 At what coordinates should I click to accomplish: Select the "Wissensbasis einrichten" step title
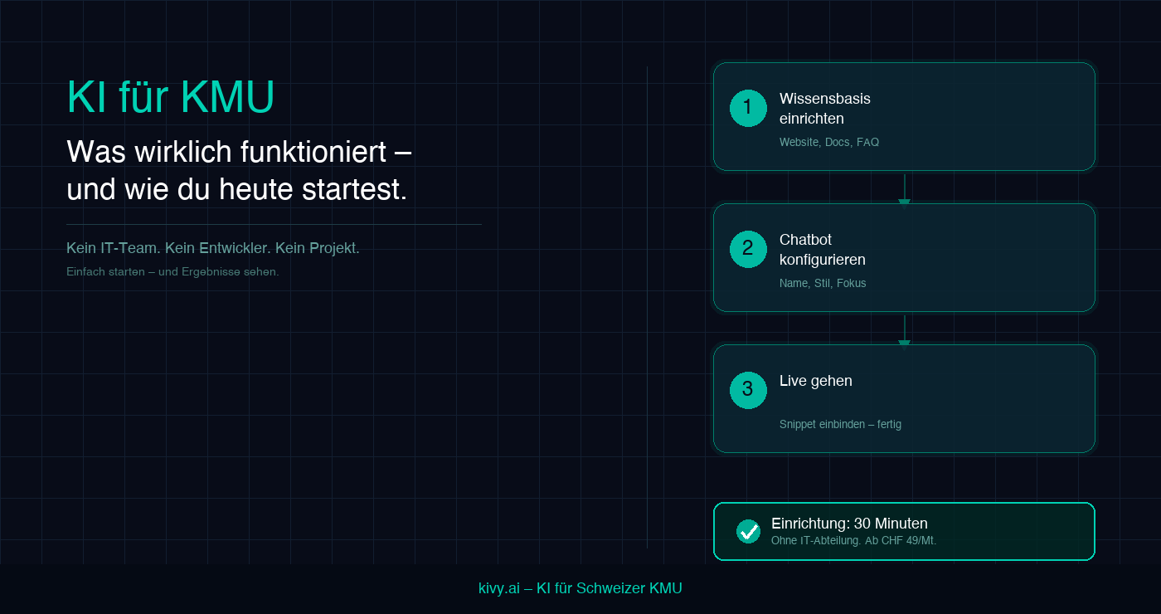pos(824,109)
